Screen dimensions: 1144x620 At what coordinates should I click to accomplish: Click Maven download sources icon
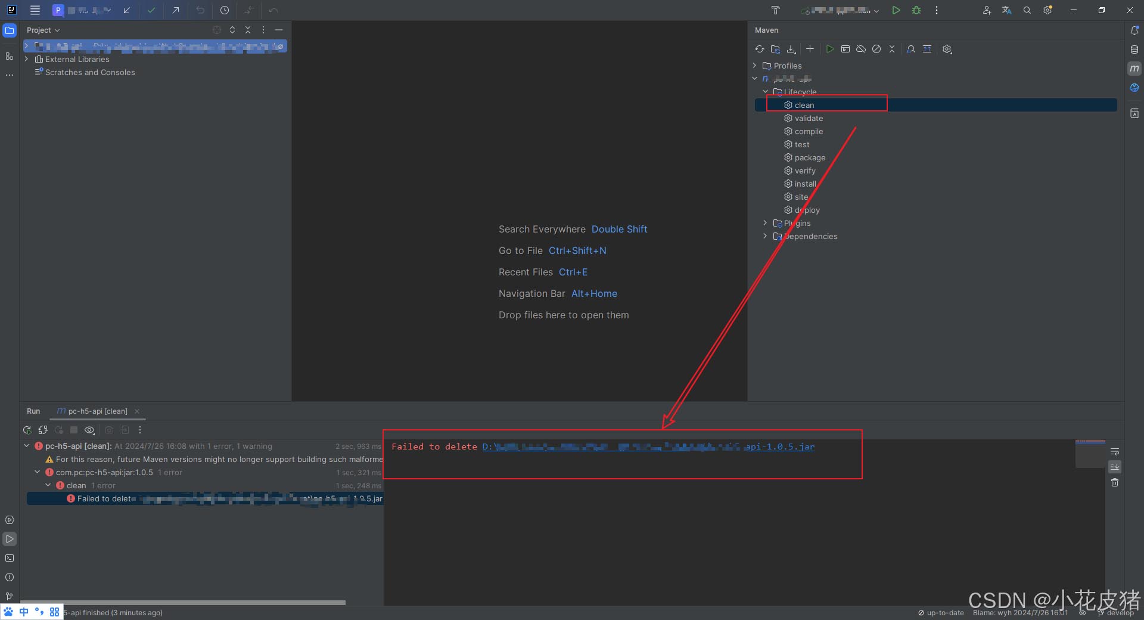(x=791, y=49)
